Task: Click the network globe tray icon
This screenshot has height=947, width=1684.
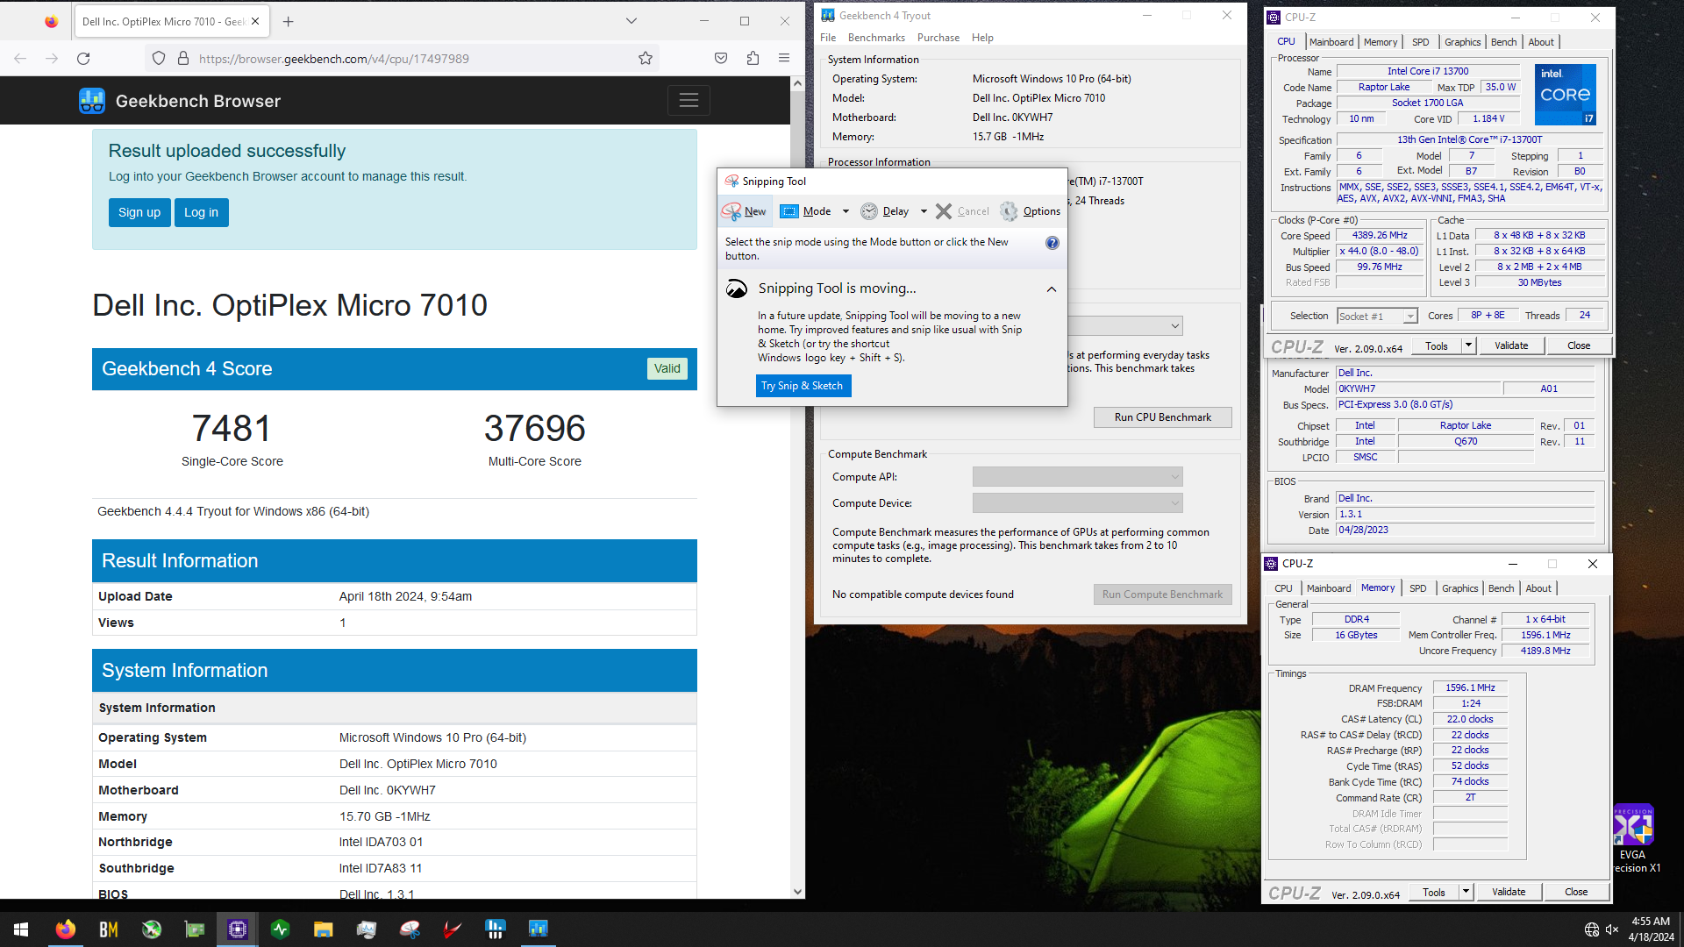Action: (x=1592, y=929)
